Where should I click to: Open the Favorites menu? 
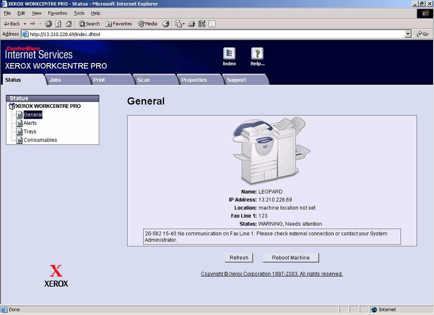click(x=57, y=13)
